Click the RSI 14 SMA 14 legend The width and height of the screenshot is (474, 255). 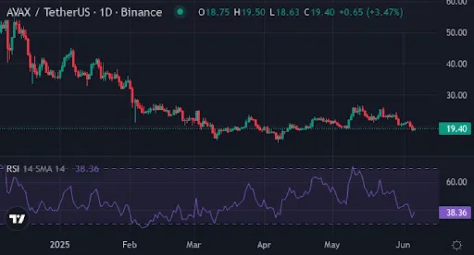[x=36, y=169]
